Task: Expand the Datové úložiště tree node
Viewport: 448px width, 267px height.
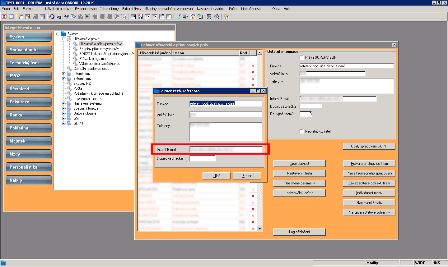Action: [64, 113]
